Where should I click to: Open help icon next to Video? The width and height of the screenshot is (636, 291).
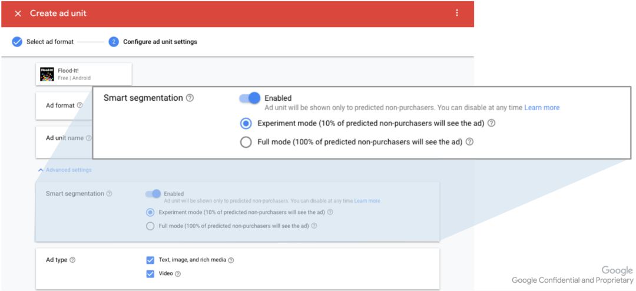click(x=178, y=274)
